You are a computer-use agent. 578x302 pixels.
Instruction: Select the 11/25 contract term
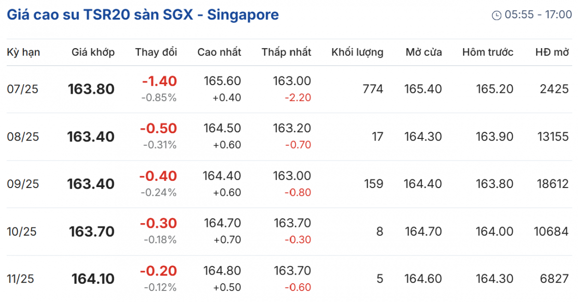(21, 279)
